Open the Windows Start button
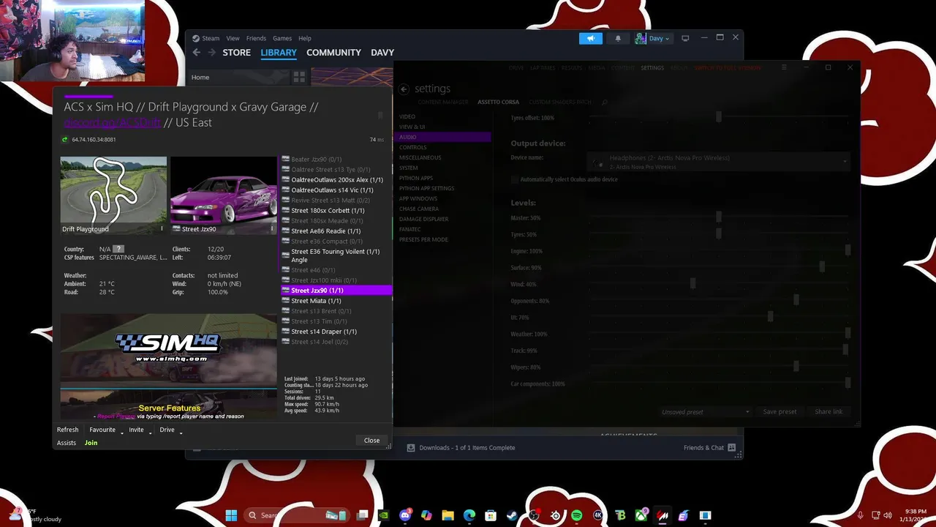This screenshot has width=936, height=527. [232, 515]
